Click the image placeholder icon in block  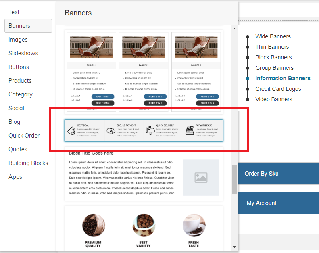(x=201, y=178)
